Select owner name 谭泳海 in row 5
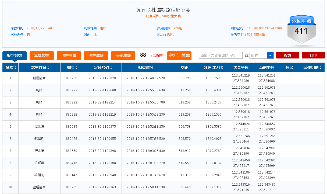 click(39, 127)
